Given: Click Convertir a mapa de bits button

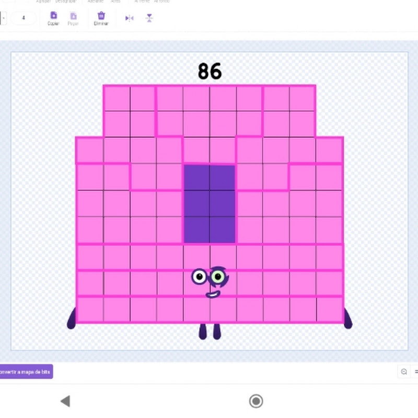Looking at the screenshot, I should coord(26,371).
